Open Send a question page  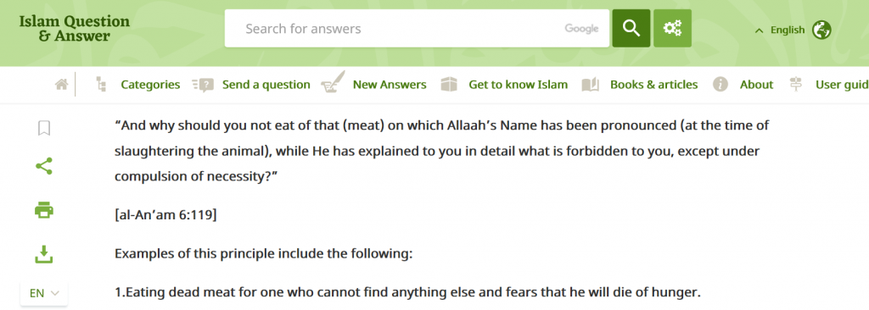click(x=266, y=85)
